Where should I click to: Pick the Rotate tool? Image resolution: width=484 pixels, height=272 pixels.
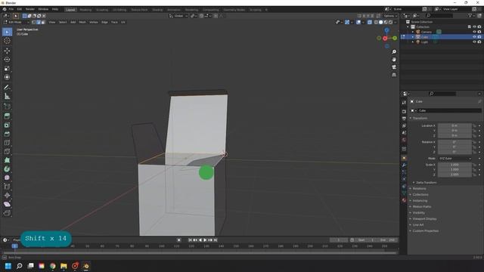tap(7, 60)
